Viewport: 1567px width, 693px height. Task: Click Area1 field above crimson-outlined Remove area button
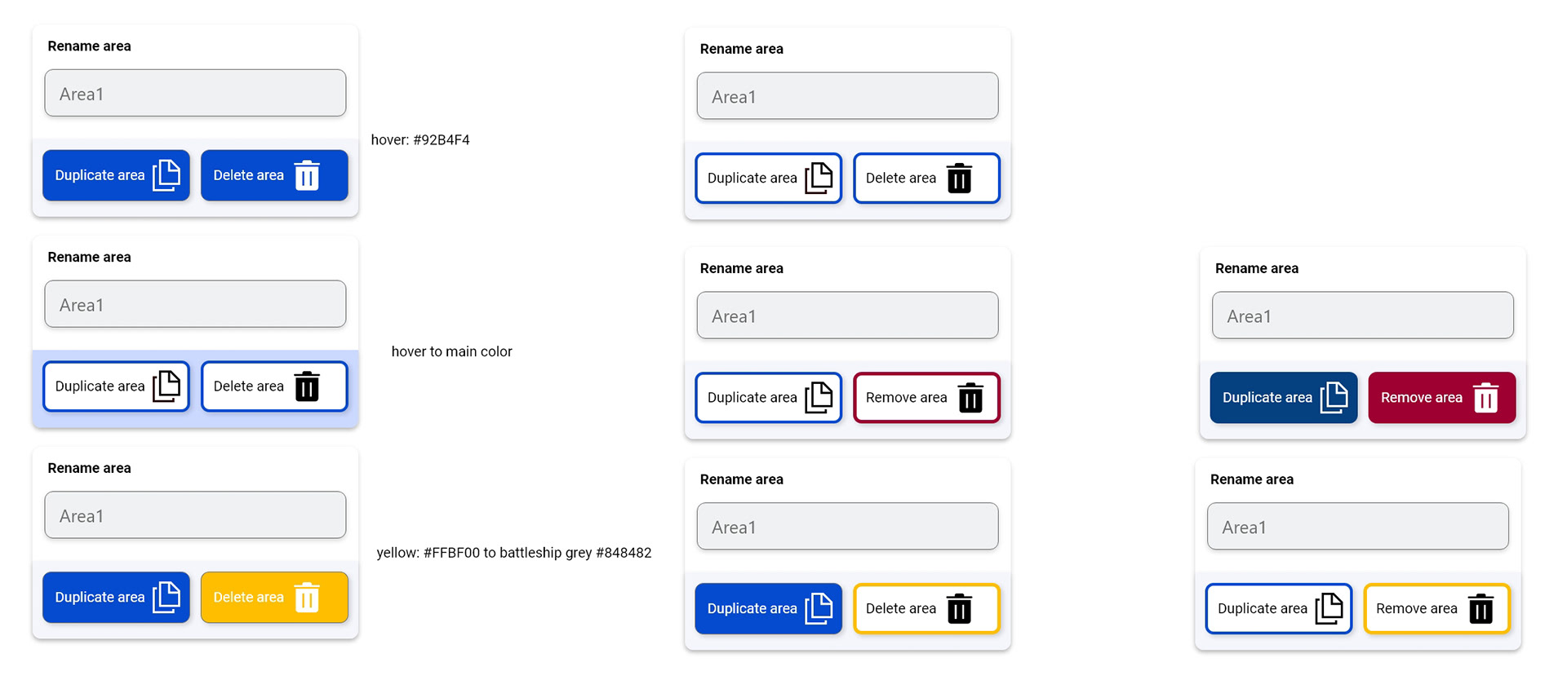847,316
